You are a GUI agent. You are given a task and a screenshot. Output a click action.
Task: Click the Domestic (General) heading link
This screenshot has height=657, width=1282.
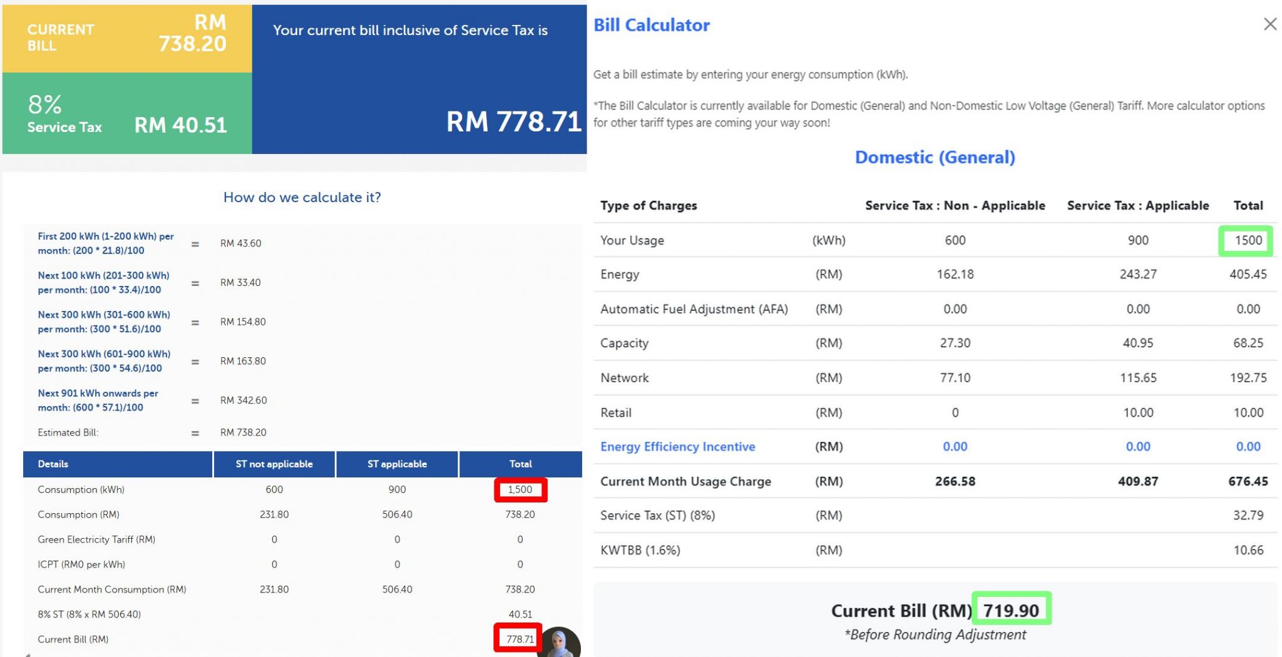pos(935,157)
